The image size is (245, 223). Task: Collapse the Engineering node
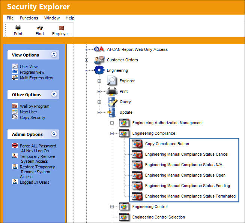[x=86, y=70]
